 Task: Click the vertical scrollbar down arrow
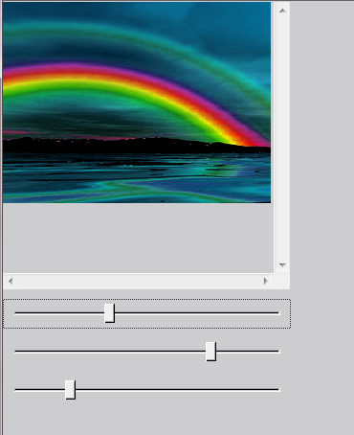[x=282, y=265]
